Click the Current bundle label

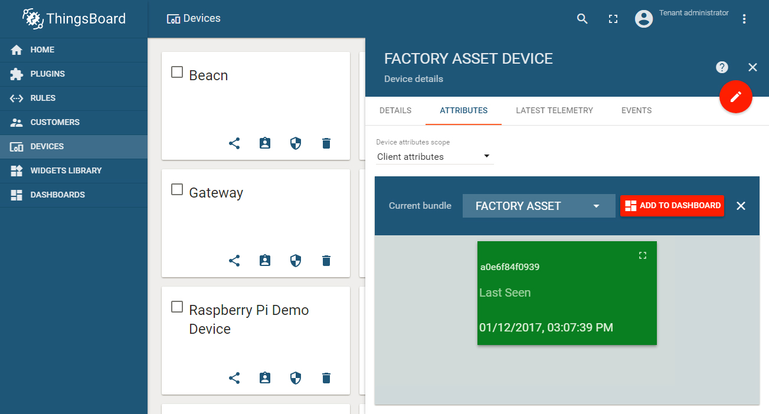point(420,206)
